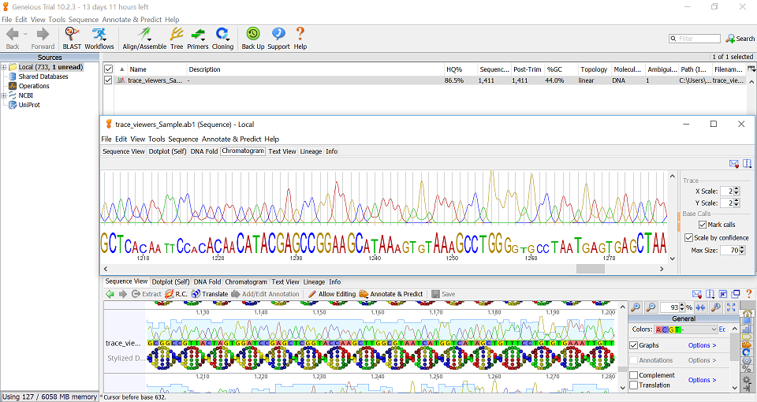Select Operations in the Sources tree
The width and height of the screenshot is (757, 402).
[x=34, y=87]
